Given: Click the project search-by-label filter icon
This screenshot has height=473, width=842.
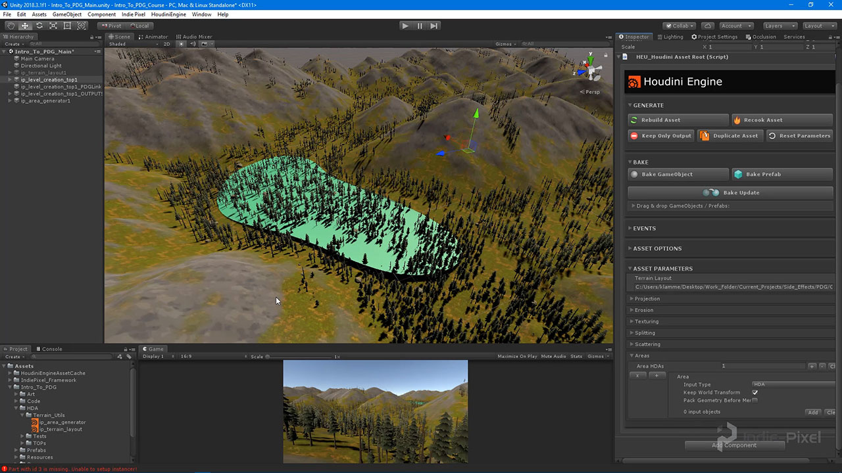Looking at the screenshot, I should [x=128, y=357].
